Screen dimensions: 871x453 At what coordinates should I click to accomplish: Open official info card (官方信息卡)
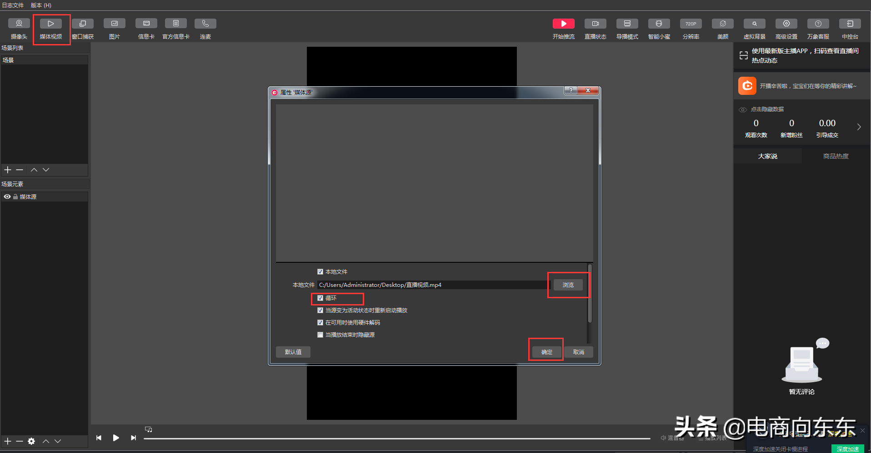point(176,29)
